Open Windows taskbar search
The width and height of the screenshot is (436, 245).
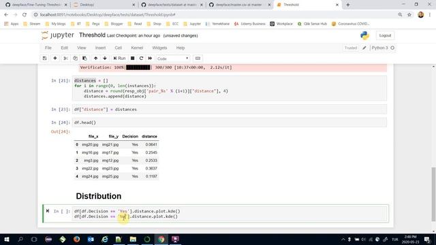pyautogui.click(x=20, y=239)
